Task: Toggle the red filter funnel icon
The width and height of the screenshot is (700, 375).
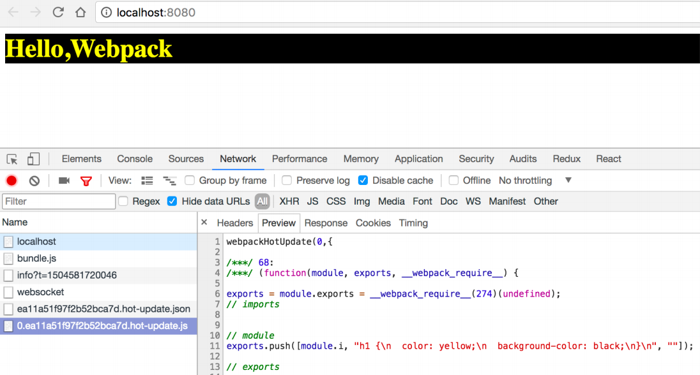Action: [x=86, y=181]
